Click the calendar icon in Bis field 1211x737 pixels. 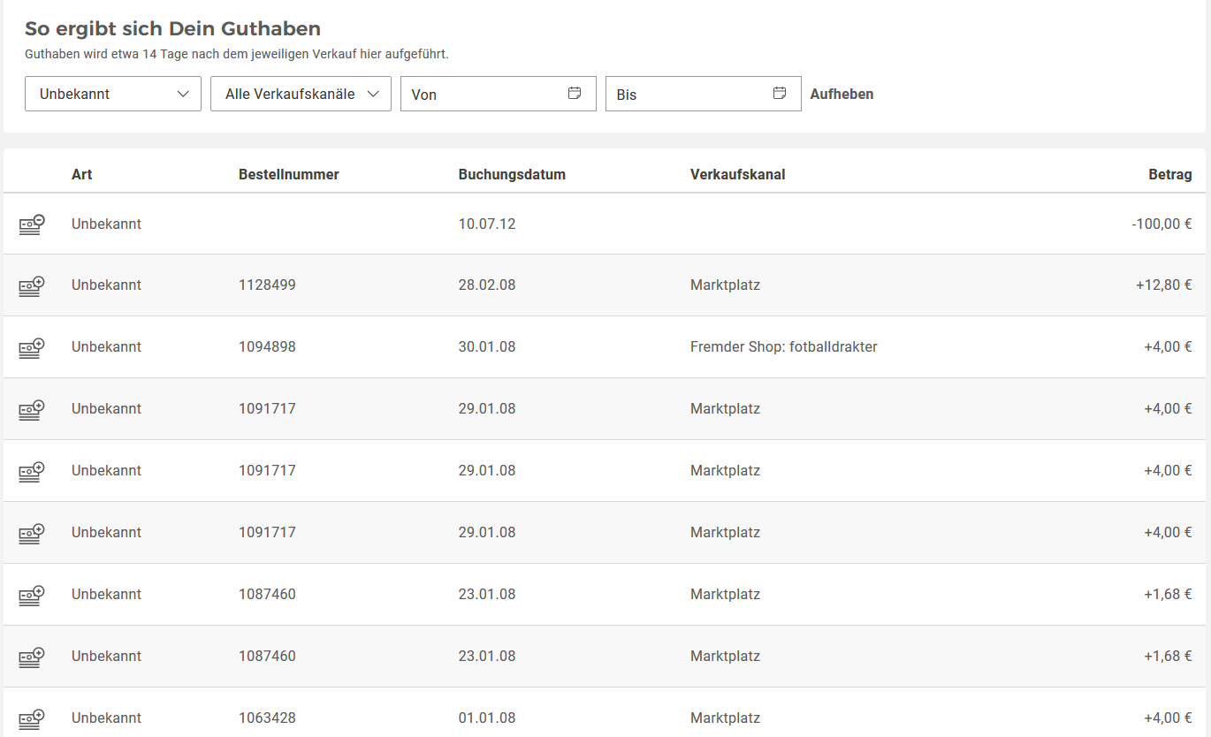780,94
